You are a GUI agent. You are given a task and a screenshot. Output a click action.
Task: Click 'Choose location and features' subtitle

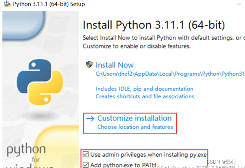coord(135,127)
